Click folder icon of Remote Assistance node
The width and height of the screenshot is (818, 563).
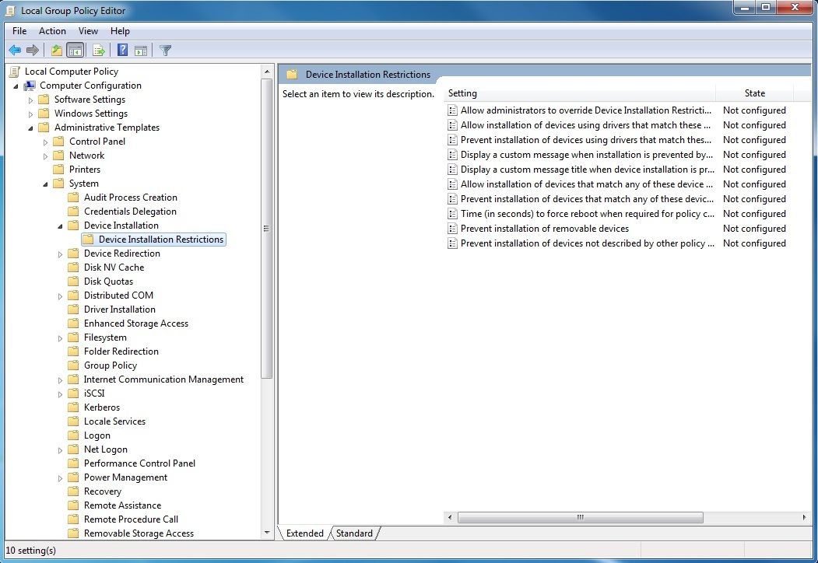pos(74,505)
